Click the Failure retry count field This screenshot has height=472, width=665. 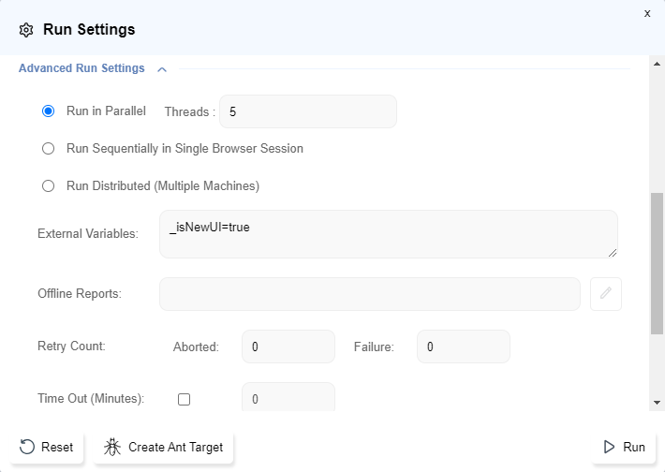463,347
